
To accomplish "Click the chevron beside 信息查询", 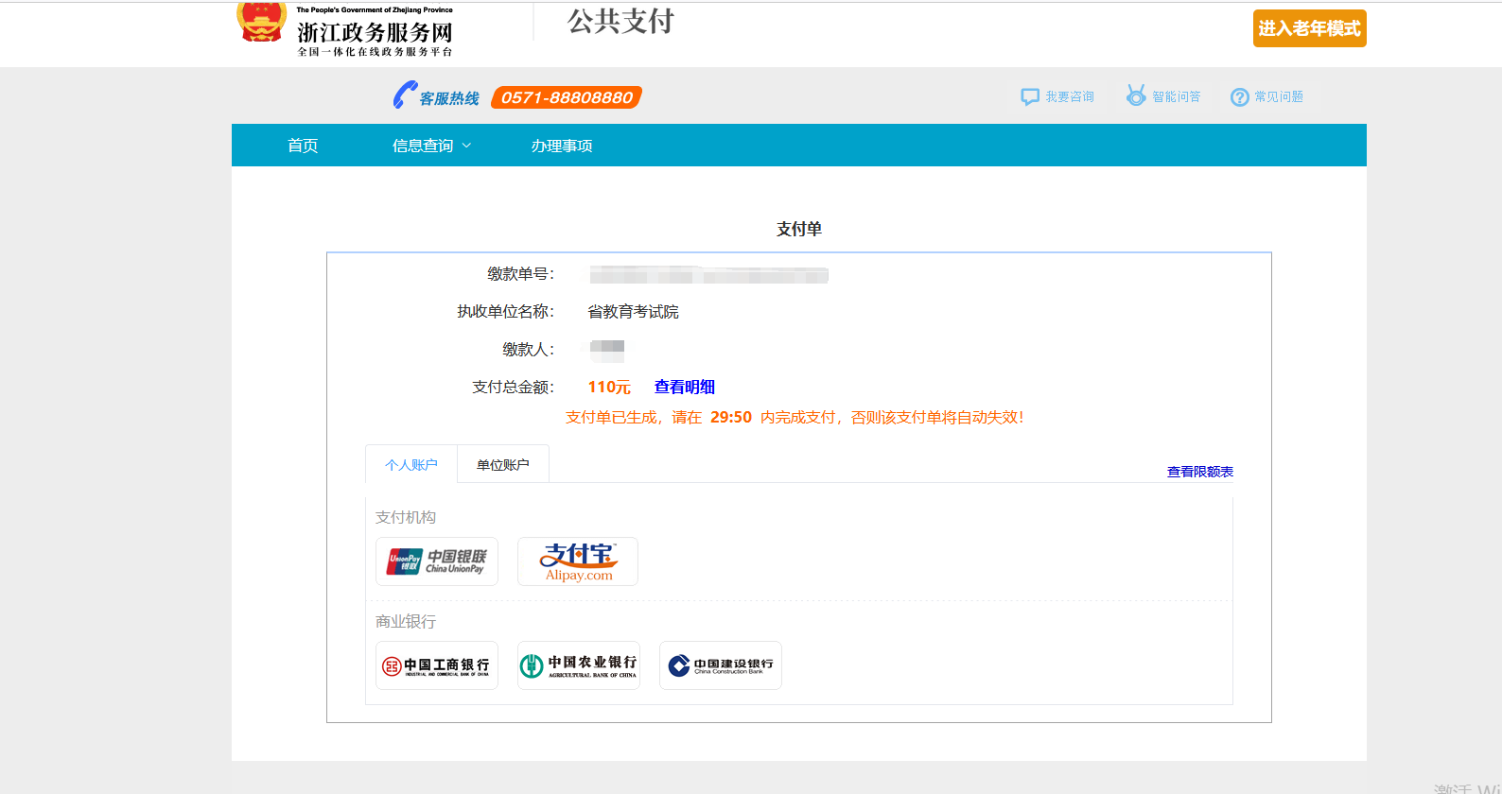I will coord(467,146).
